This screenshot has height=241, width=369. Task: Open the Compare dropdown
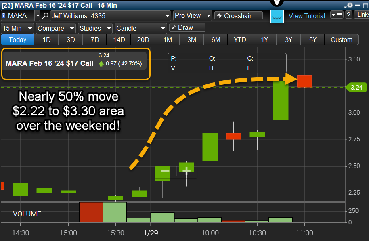56,29
